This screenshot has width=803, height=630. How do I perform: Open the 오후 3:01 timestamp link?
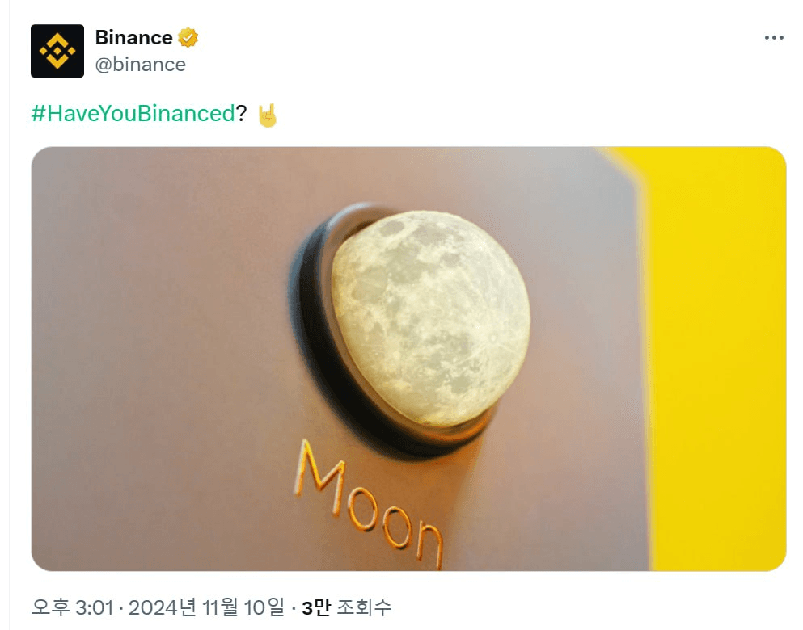[72, 607]
